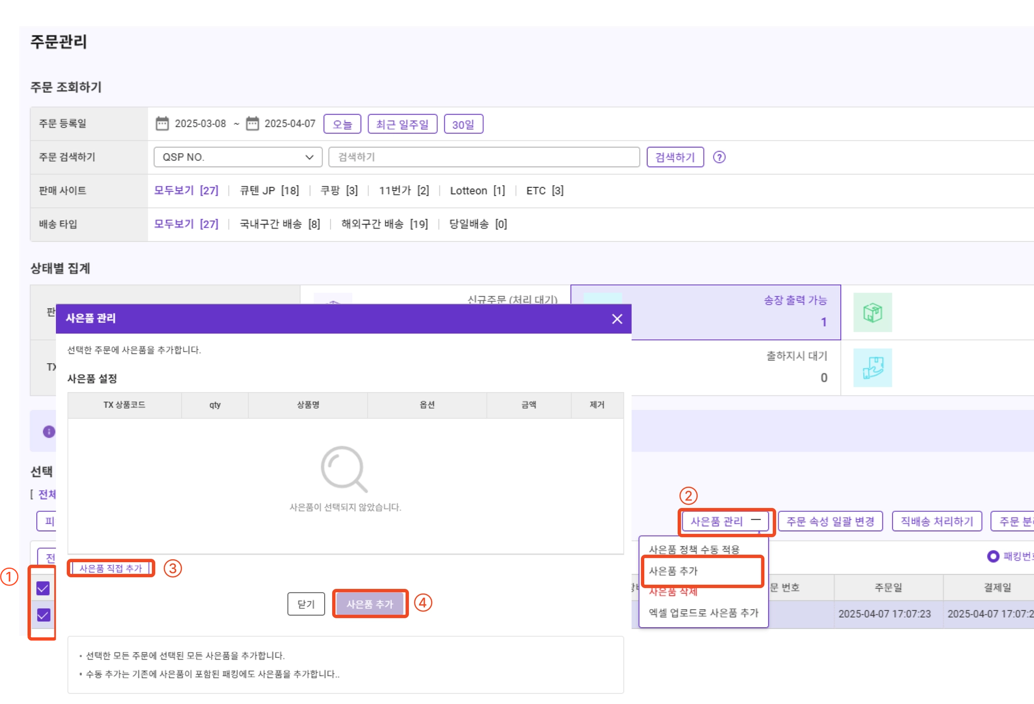The width and height of the screenshot is (1034, 704).
Task: Click the 검색하기 text input field
Action: [x=483, y=157]
